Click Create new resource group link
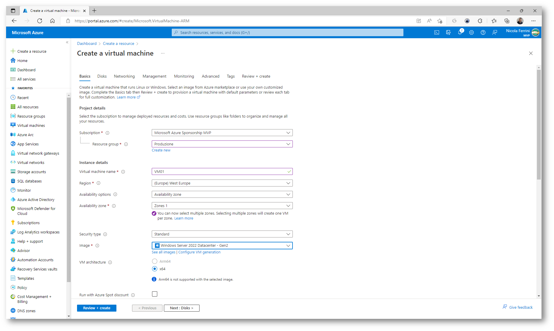This screenshot has height=331, width=554. (x=161, y=150)
